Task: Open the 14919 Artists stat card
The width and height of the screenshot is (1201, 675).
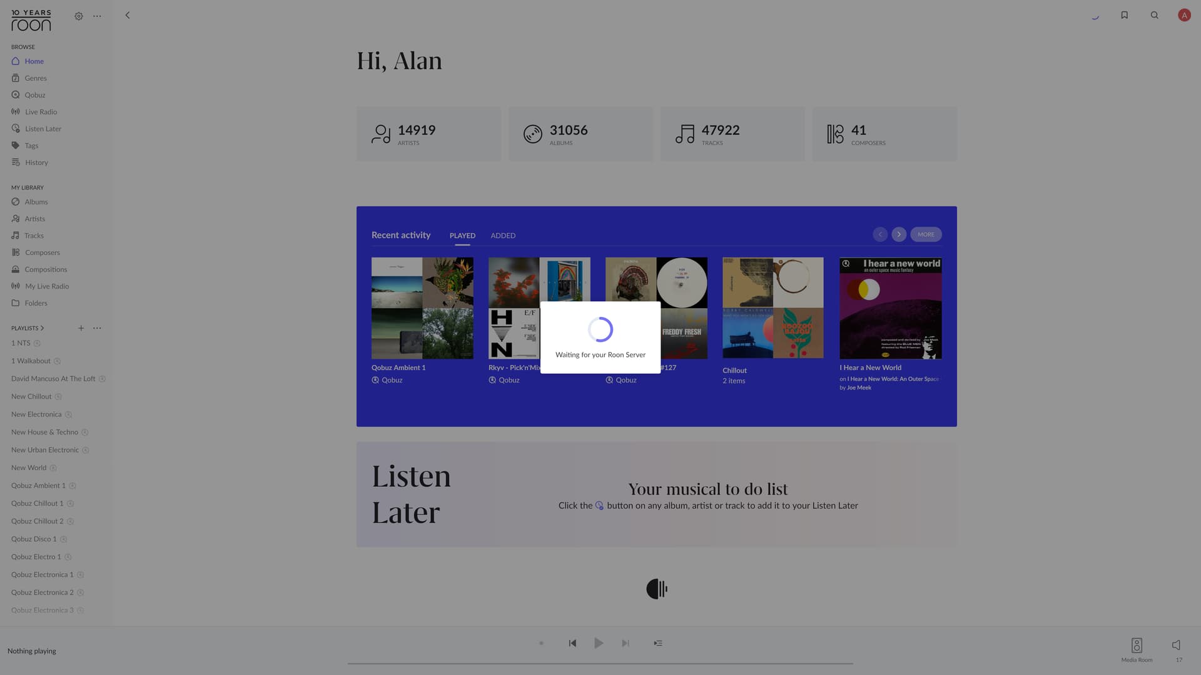Action: tap(428, 134)
